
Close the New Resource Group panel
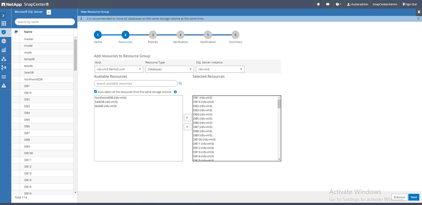coord(419,12)
